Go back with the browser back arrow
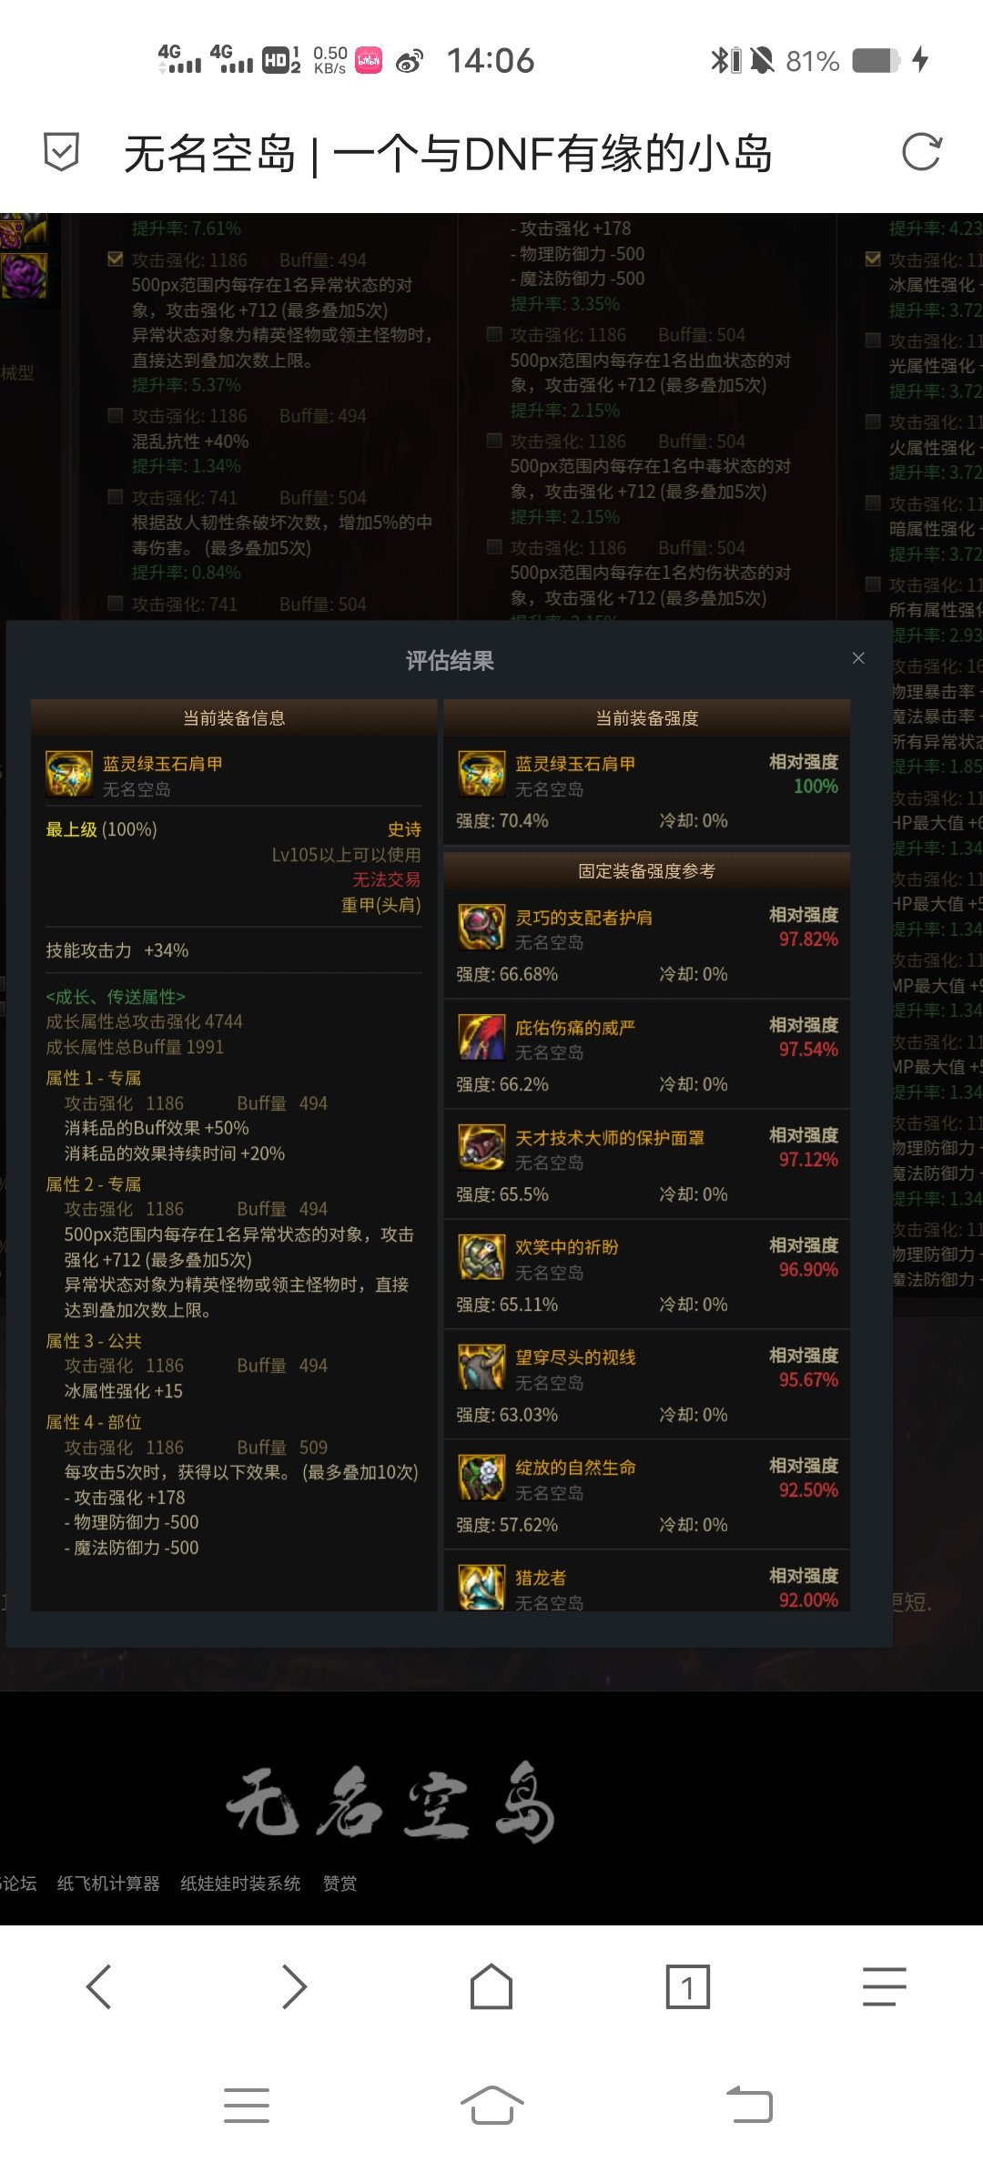Image resolution: width=983 pixels, height=2163 pixels. 98,1986
